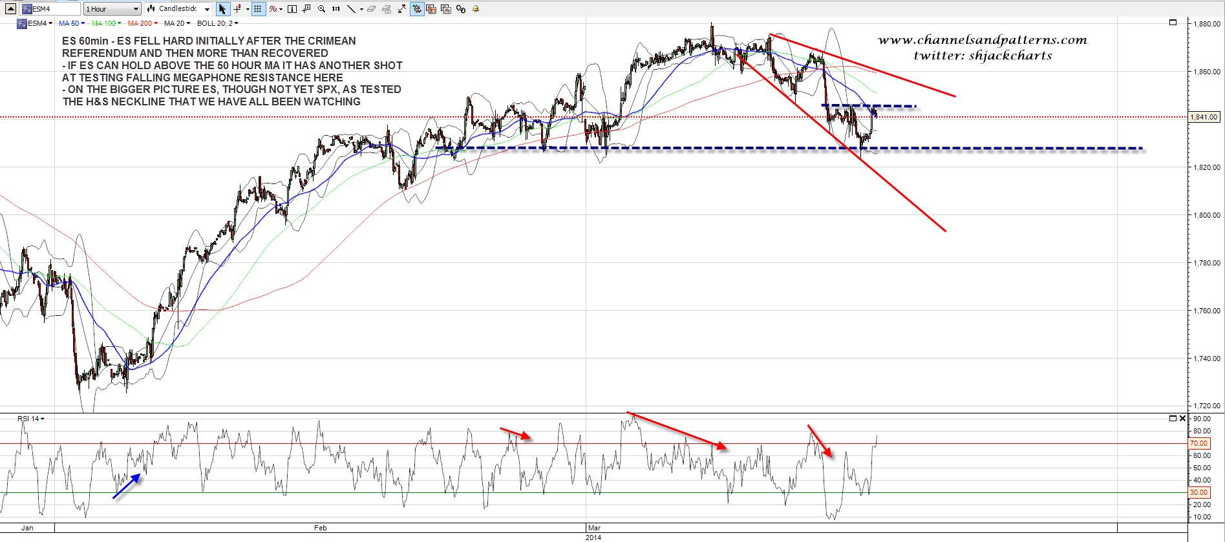Select the arrow pointer tool
Screen dimensions: 1225x542
222,9
